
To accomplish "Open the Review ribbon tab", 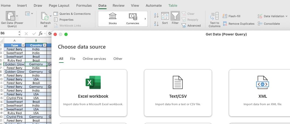I will pyautogui.click(x=118, y=6).
